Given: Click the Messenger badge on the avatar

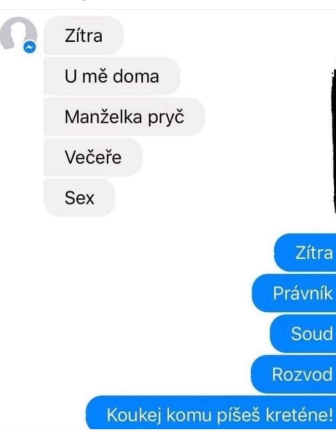Looking at the screenshot, I should click(x=30, y=47).
